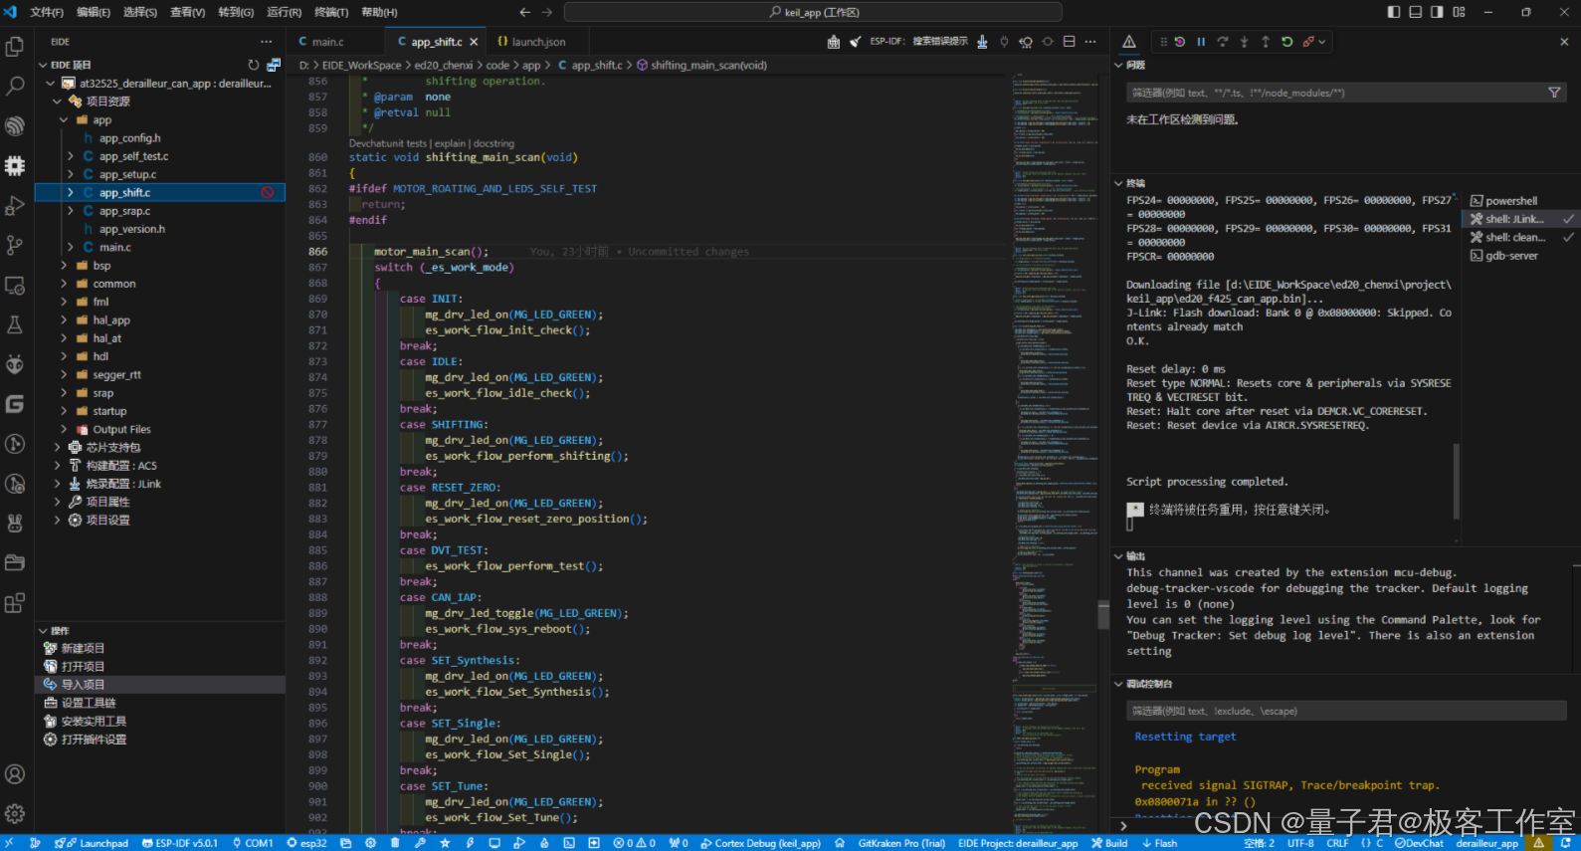
Task: Open Customize Layout button
Action: pyautogui.click(x=1459, y=12)
